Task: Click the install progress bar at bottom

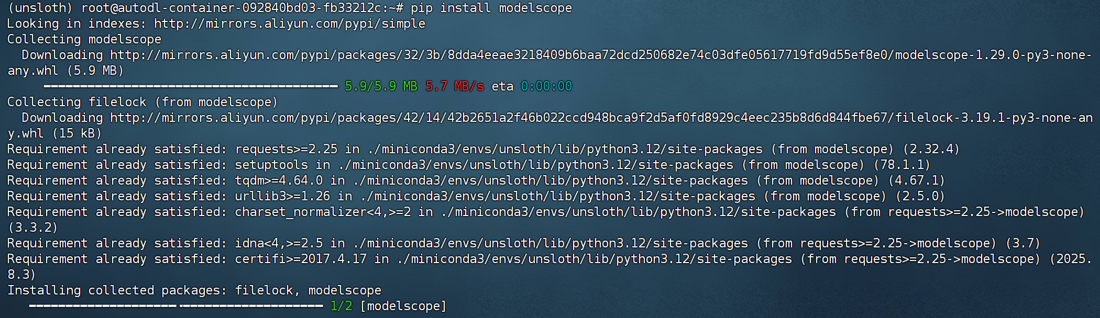Action: tap(176, 306)
